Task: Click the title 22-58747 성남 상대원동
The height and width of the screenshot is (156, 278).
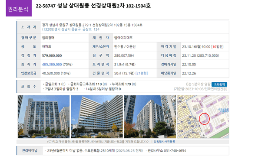Action: (63, 6)
